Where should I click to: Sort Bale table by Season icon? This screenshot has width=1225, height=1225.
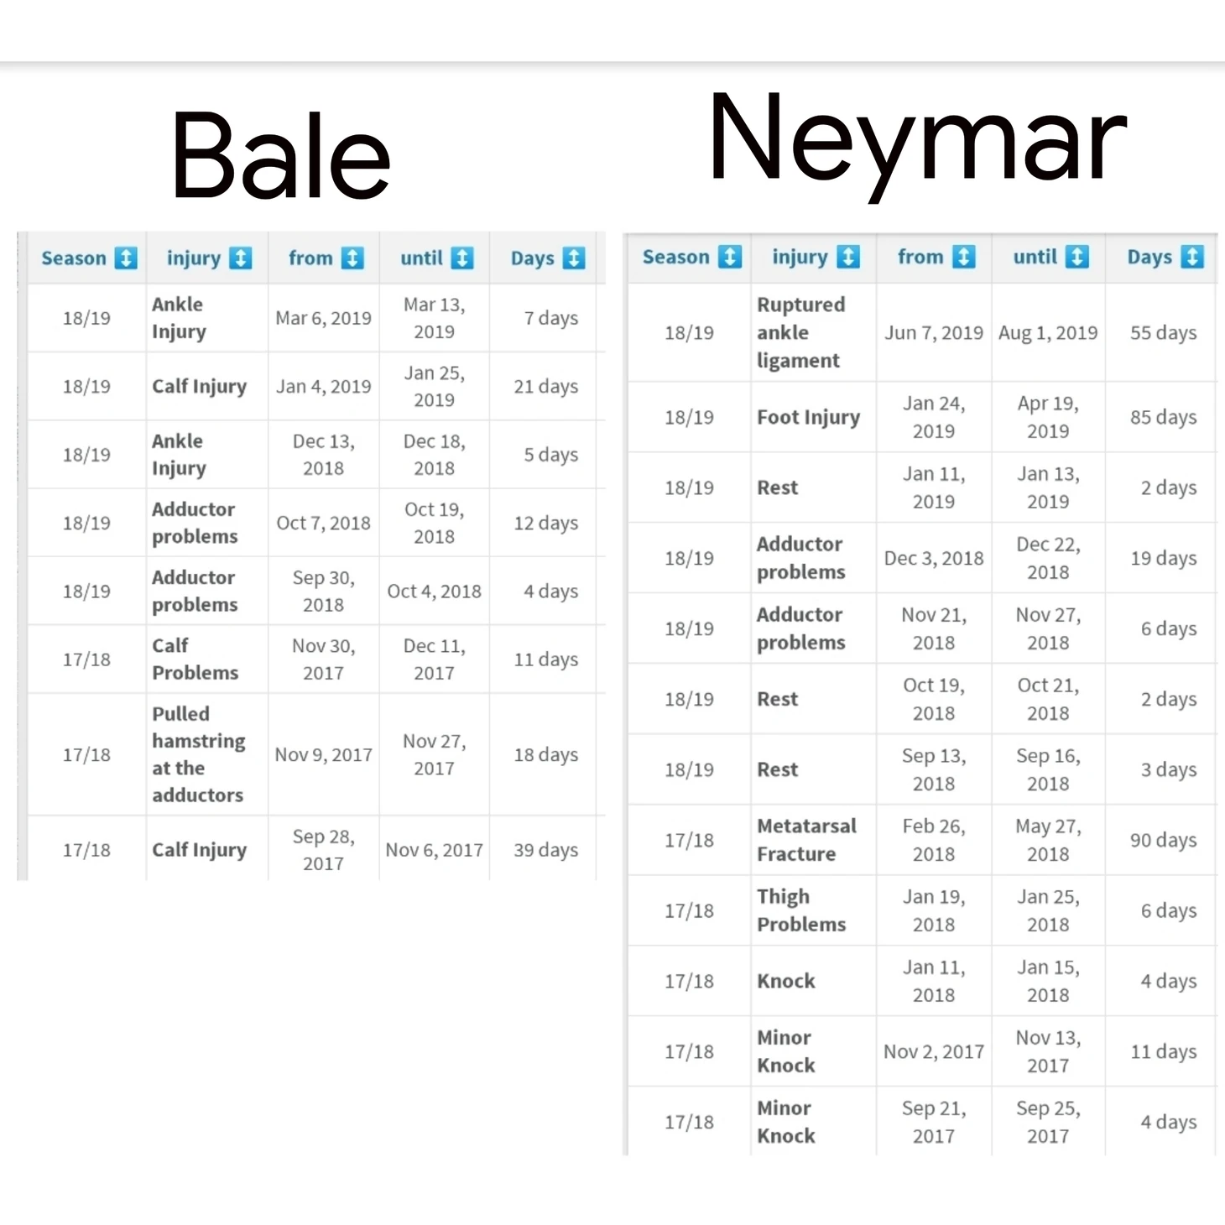126,258
